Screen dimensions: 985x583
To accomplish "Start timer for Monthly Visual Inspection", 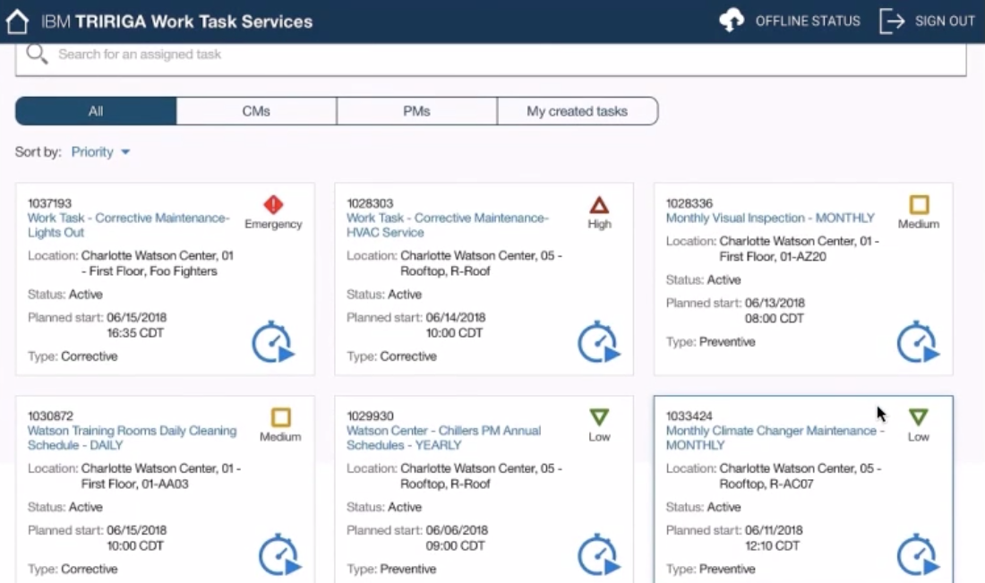I will click(x=918, y=343).
